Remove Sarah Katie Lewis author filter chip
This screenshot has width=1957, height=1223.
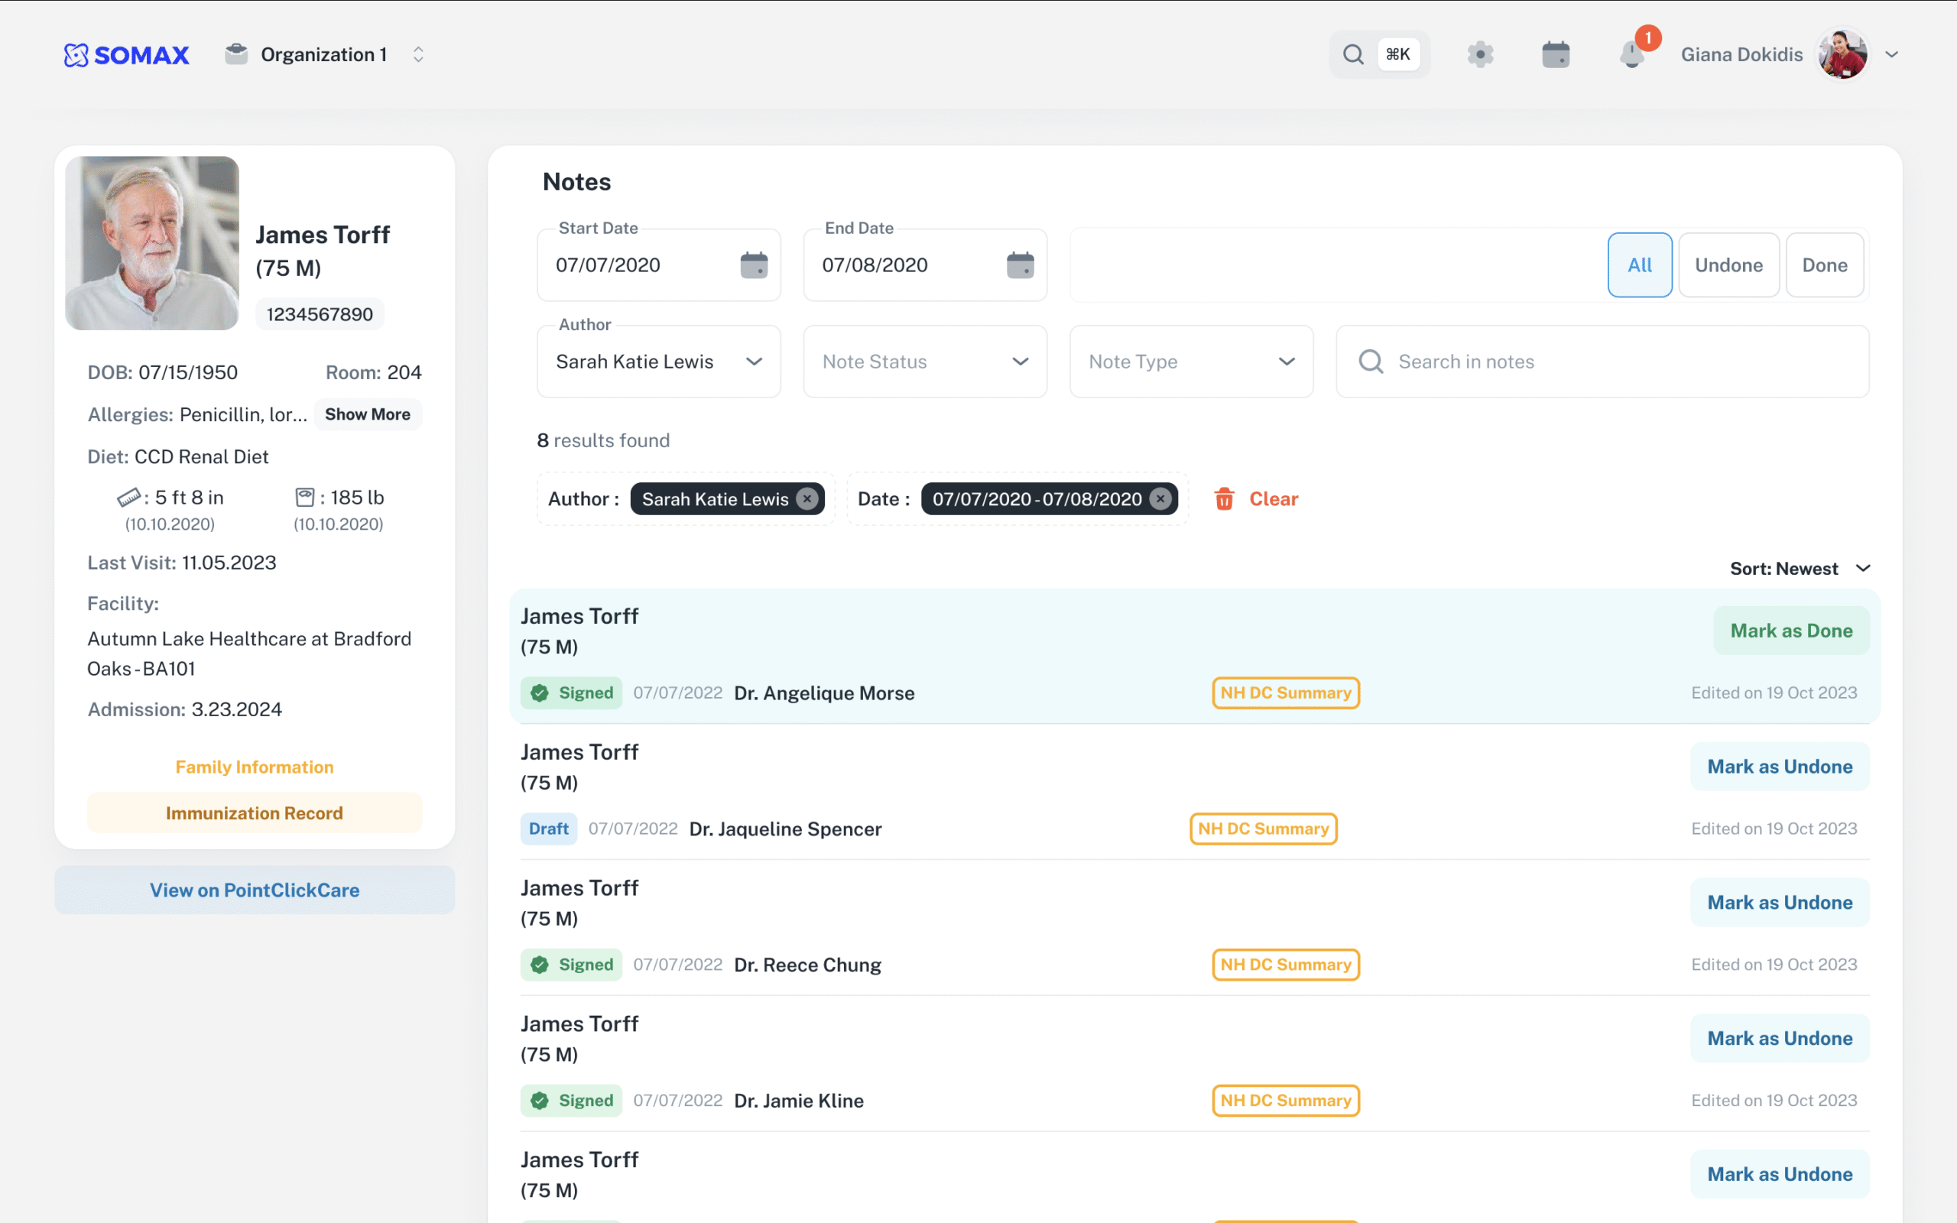pos(807,499)
